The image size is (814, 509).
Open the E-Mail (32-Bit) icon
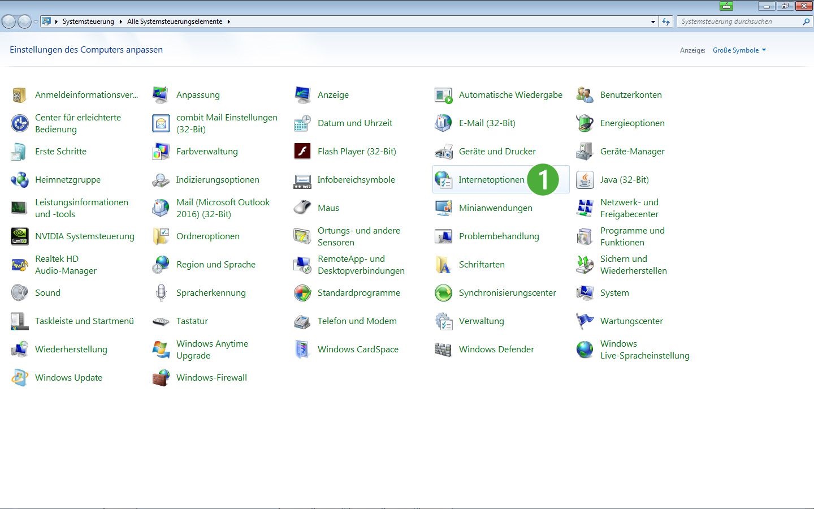444,123
